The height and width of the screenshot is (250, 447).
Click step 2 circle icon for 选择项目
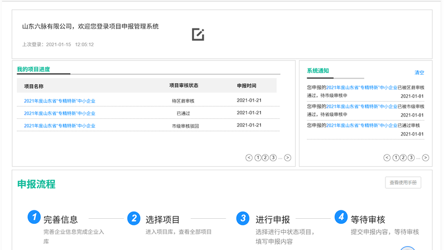[x=134, y=218]
